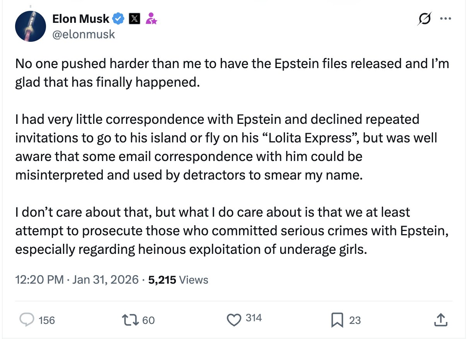Screen dimensions: 467x339
Task: Click the Grok icon on the post
Action: coord(424,19)
